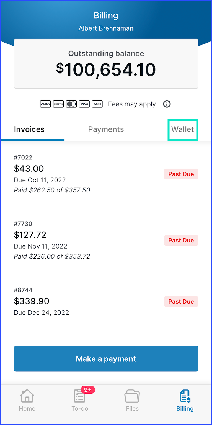Open invoice #7730 for $127.72

(x=106, y=240)
